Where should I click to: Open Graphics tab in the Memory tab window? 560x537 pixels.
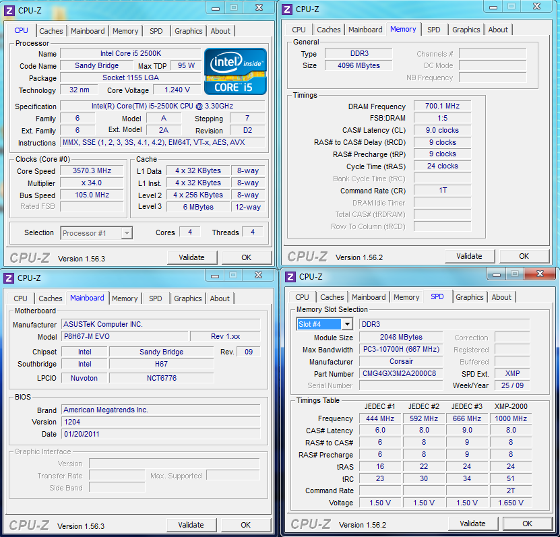pyautogui.click(x=466, y=30)
